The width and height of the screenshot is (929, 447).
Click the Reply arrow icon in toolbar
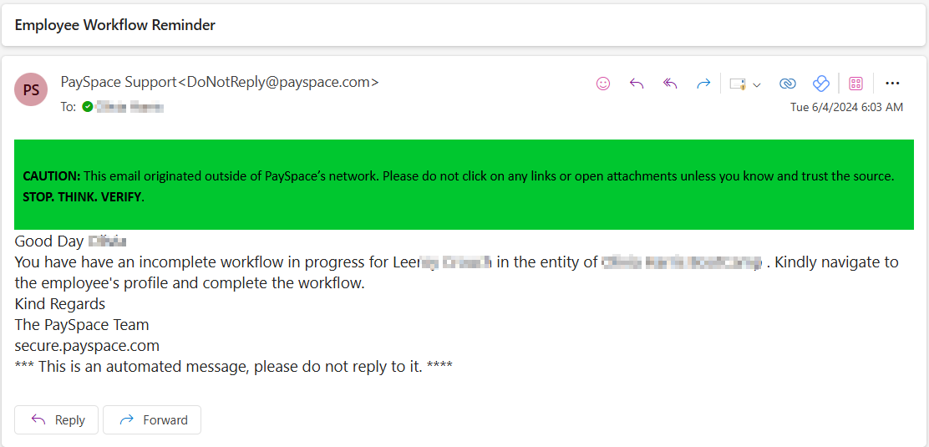(x=637, y=84)
